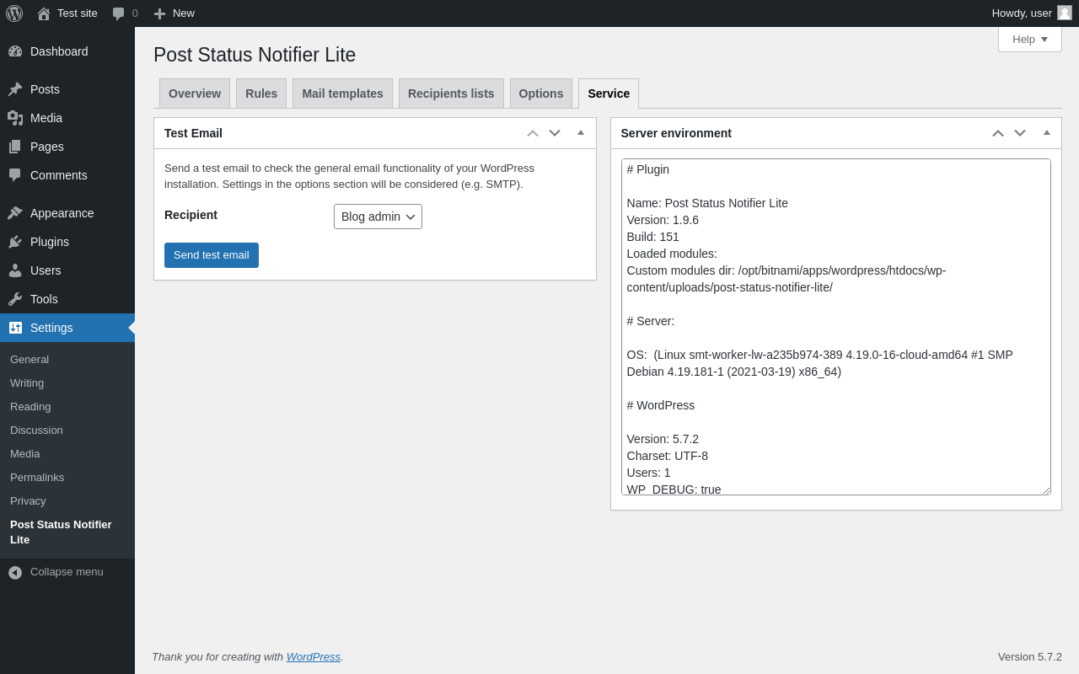
Task: Open the Recipients lists tab
Action: pos(451,94)
